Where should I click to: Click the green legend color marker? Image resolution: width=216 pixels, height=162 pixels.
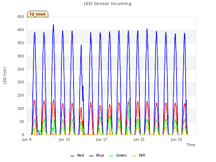[x=111, y=156]
